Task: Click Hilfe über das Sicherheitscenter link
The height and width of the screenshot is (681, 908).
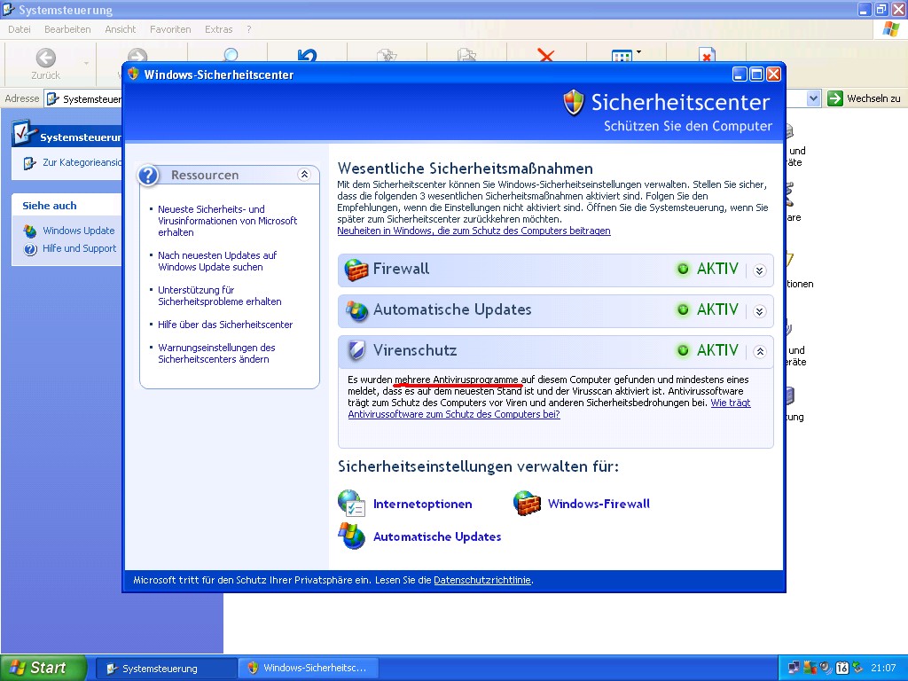Action: point(225,325)
